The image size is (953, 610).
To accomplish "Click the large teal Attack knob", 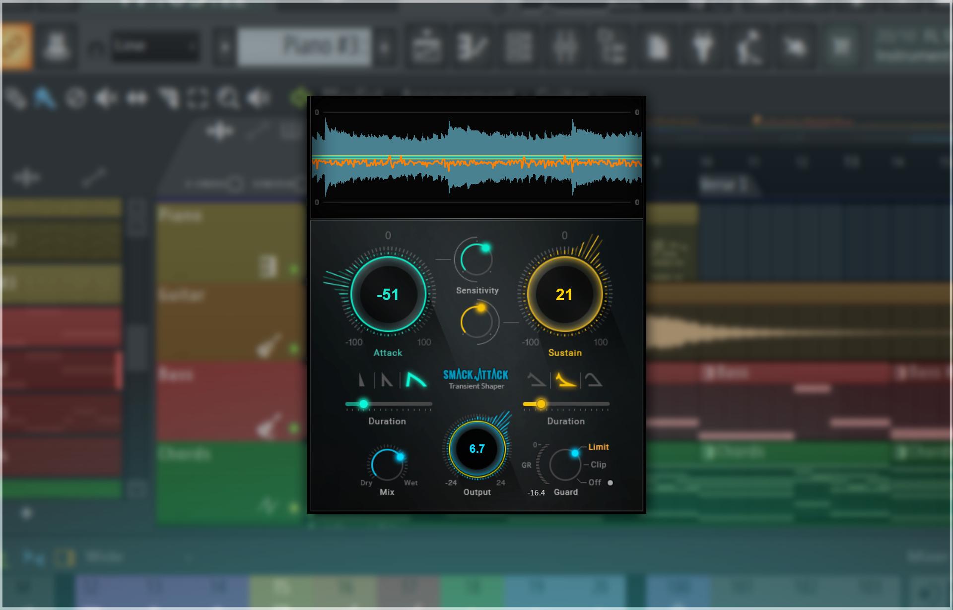I will point(388,294).
